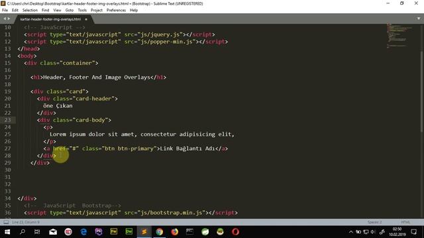Image resolution: width=424 pixels, height=238 pixels.
Task: Open the Project menu
Action: (x=97, y=11)
